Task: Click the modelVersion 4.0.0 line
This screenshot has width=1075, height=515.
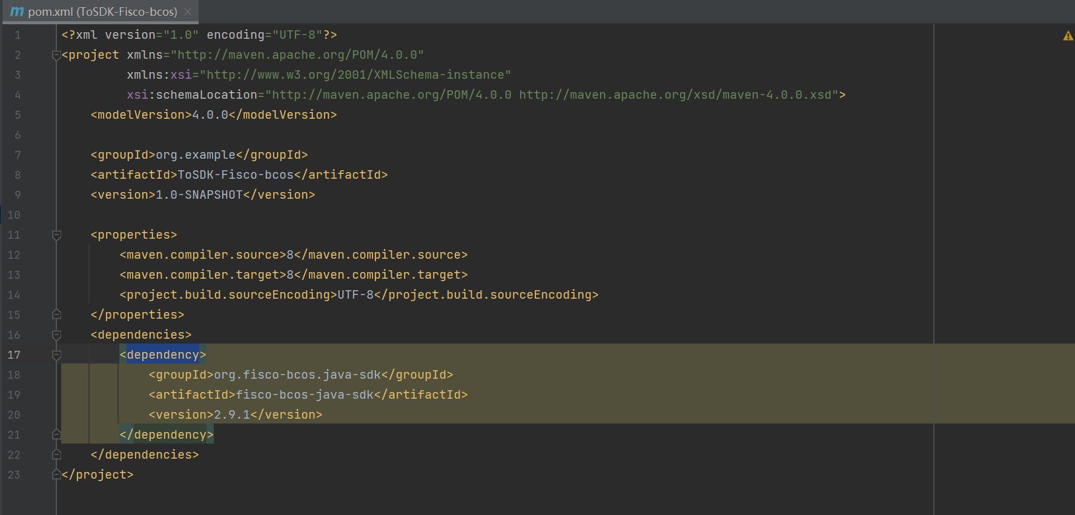Action: (214, 115)
